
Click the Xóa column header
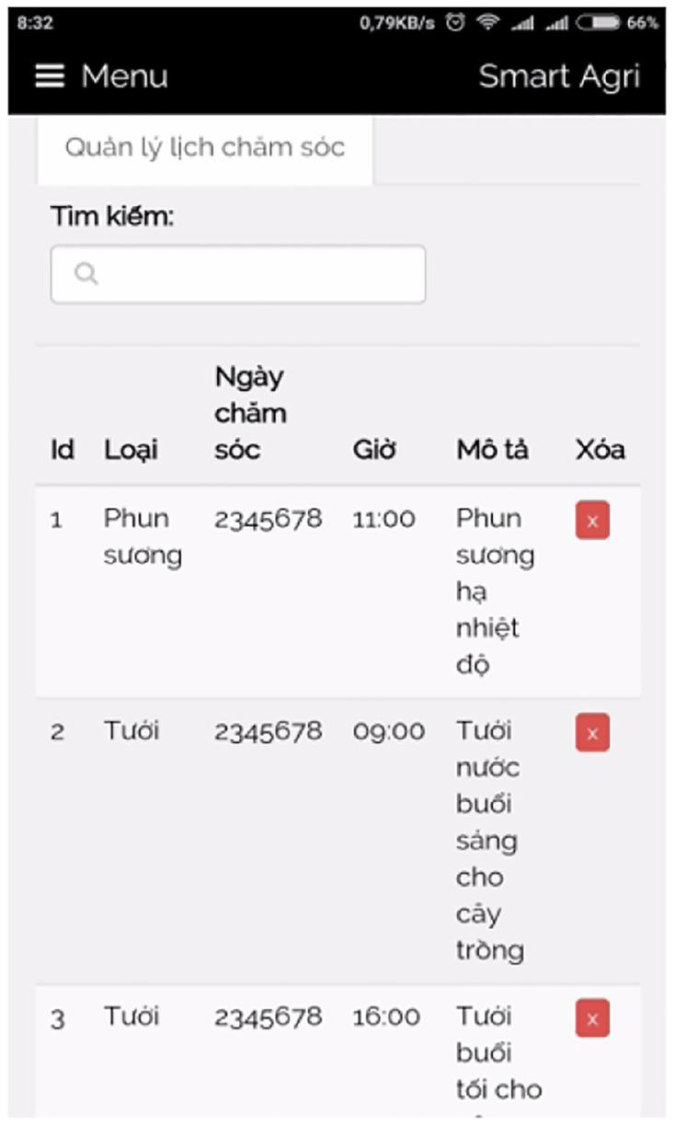(x=600, y=450)
